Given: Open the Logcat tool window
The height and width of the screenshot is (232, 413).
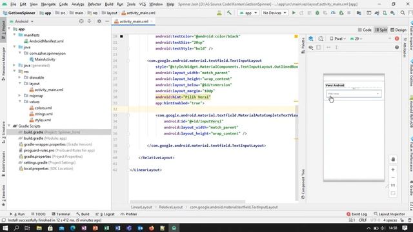Looking at the screenshot, I should [x=105, y=214].
